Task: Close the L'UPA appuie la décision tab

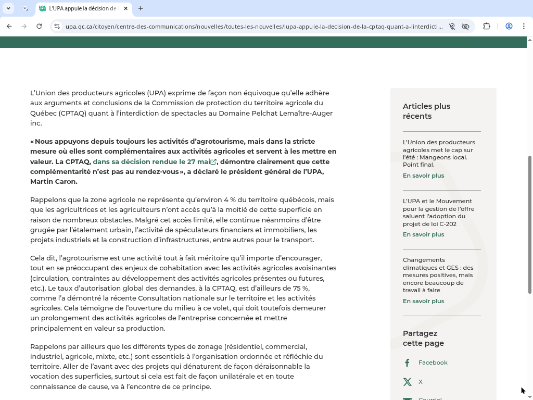Action: [126, 8]
